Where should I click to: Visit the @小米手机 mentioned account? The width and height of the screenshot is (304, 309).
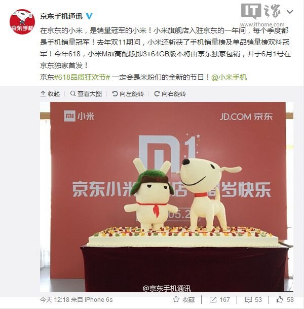tap(229, 77)
